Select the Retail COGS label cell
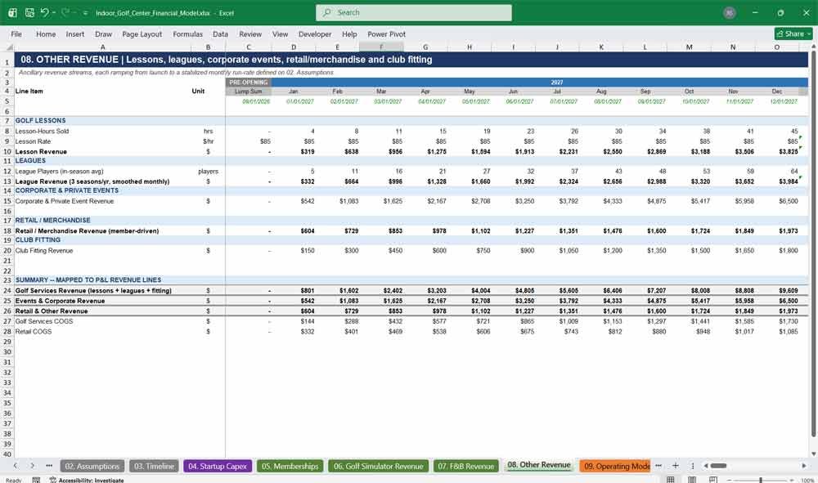The height and width of the screenshot is (483, 818). [103, 331]
